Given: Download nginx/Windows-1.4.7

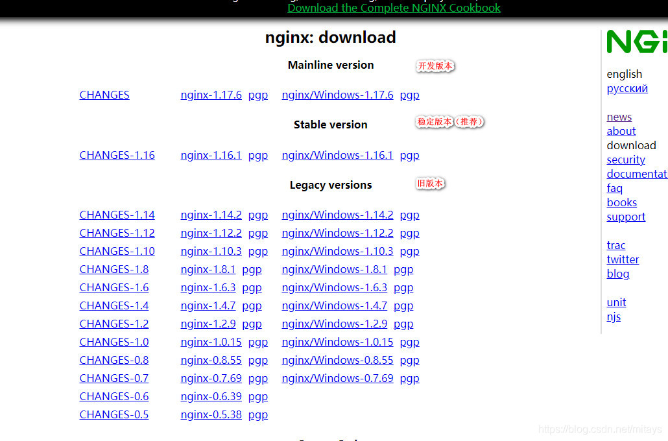Looking at the screenshot, I should (x=335, y=305).
